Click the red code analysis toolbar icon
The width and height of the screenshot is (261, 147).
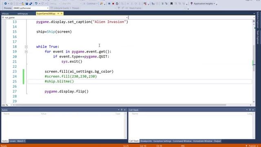(x=145, y=4)
